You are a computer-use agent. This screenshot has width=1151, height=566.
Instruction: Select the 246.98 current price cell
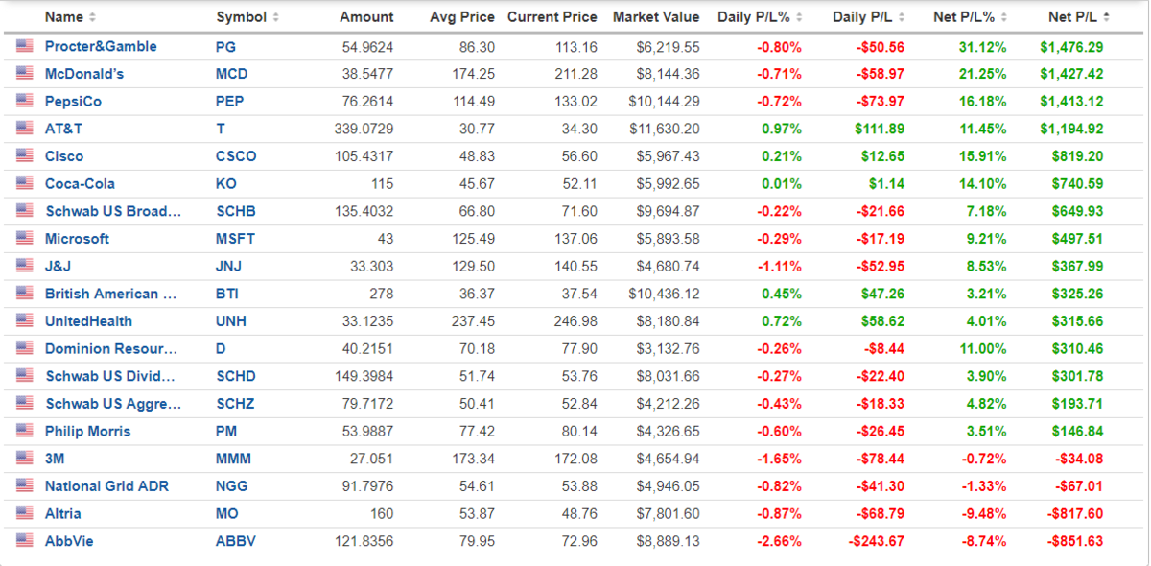pos(576,321)
